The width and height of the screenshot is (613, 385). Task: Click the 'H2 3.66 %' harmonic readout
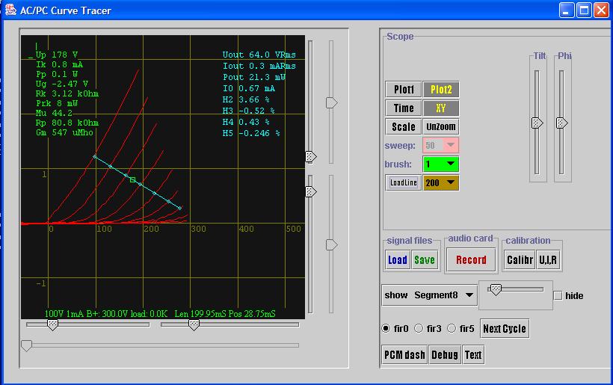pyautogui.click(x=246, y=99)
